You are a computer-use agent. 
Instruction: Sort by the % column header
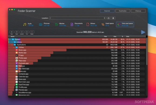(123, 36)
